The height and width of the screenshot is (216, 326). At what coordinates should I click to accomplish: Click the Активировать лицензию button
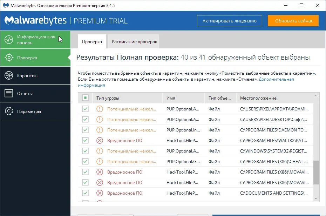click(x=230, y=21)
